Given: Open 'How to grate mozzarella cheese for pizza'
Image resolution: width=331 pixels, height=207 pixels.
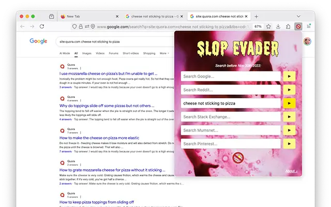Looking at the screenshot, I should click(x=112, y=170).
